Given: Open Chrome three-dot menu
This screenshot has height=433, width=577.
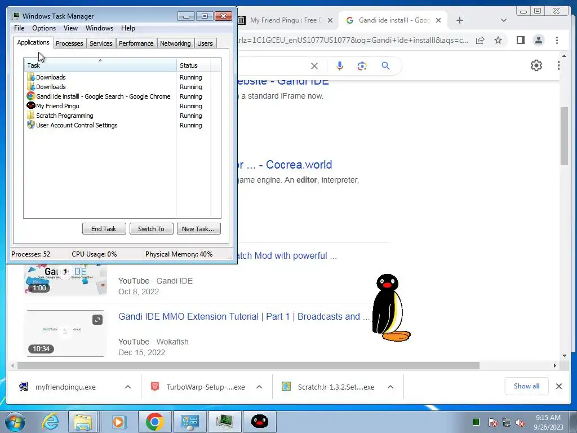Looking at the screenshot, I should (x=557, y=40).
